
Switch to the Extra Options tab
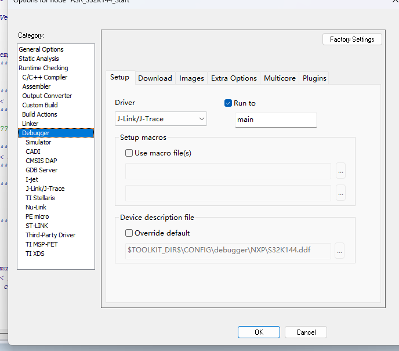234,78
